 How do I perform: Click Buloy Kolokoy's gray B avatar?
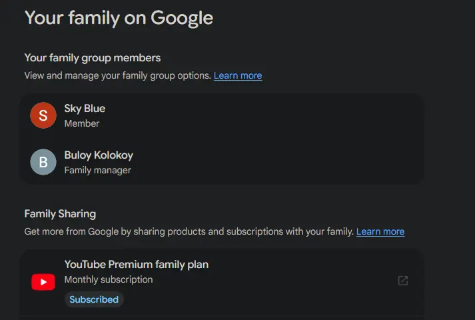[x=43, y=162]
